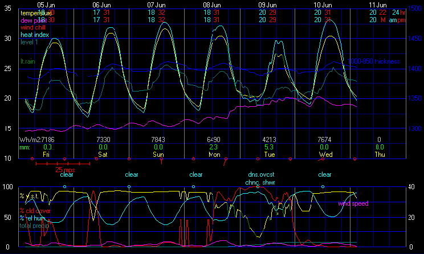Click the "11 Jun" date header
Screen dimensions: 424x254
(x=378, y=5)
